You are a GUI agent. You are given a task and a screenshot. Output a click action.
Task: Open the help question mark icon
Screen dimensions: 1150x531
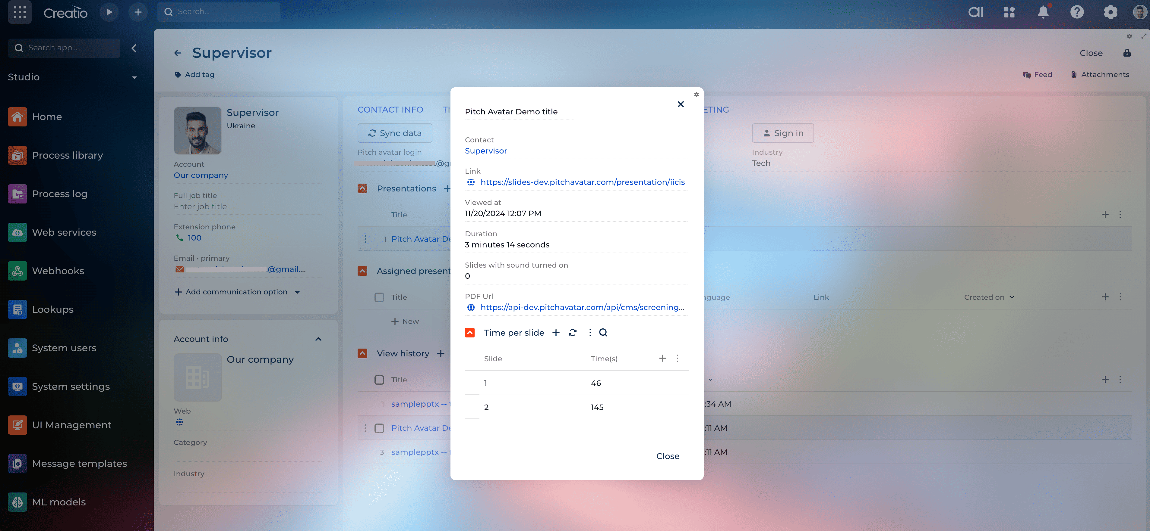click(1077, 12)
